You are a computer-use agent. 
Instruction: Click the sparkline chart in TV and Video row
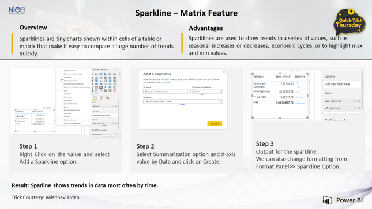tap(300, 97)
